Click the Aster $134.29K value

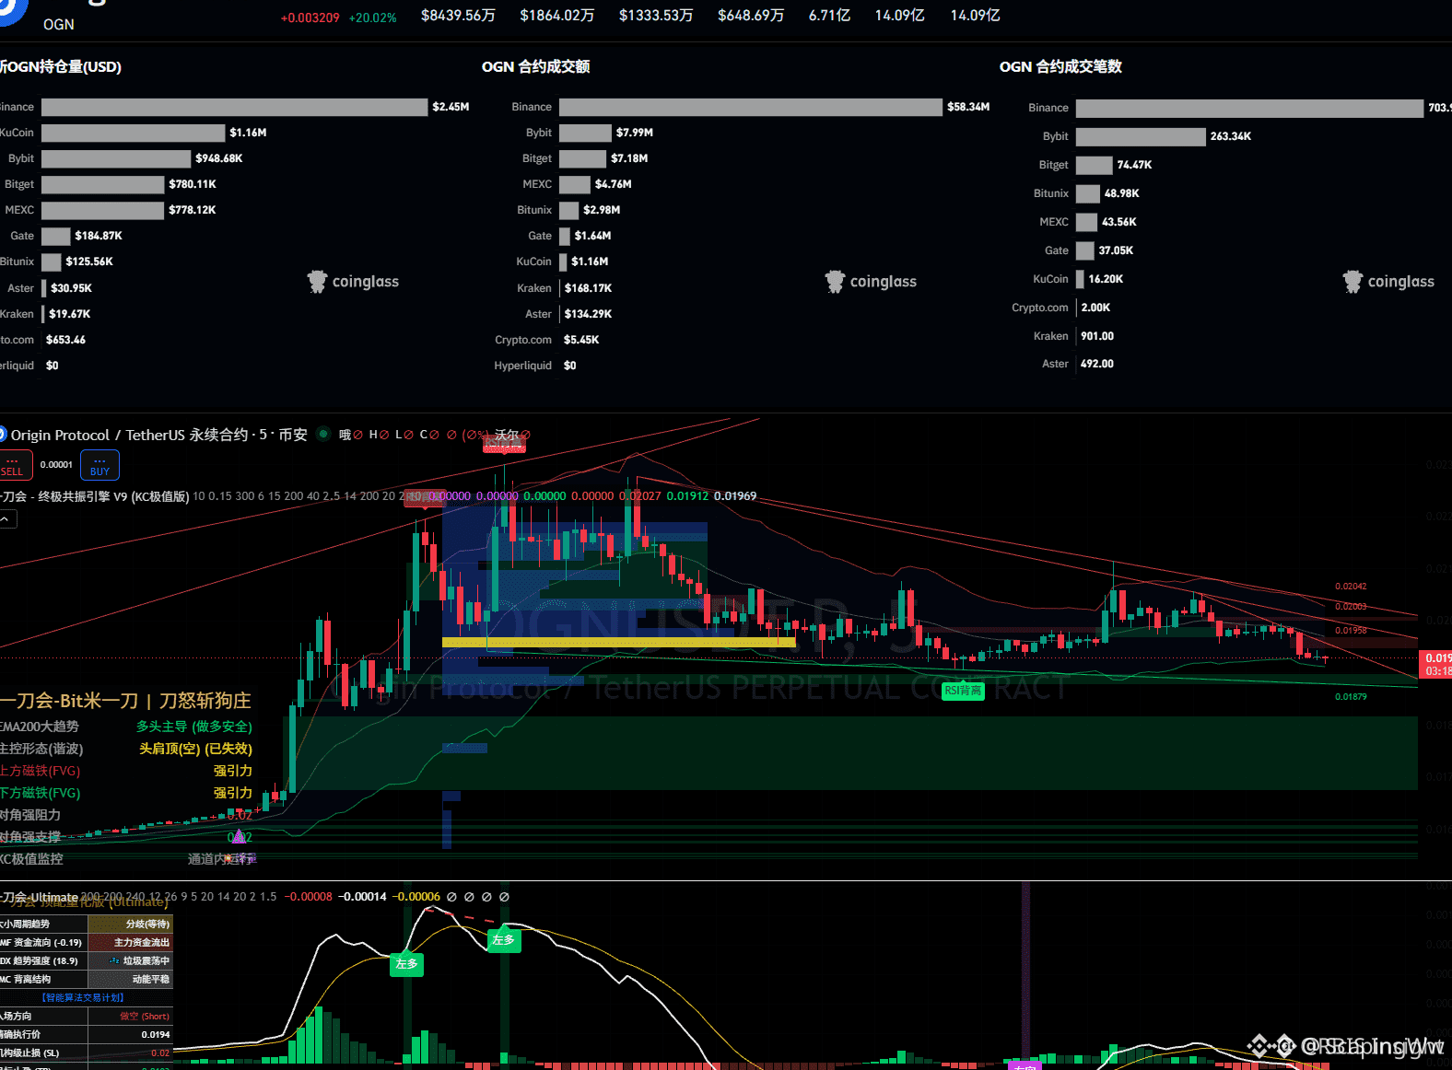(x=588, y=314)
